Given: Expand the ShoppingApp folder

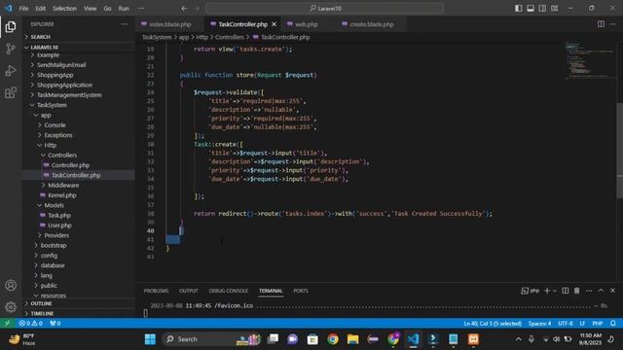Looking at the screenshot, I should (x=55, y=75).
